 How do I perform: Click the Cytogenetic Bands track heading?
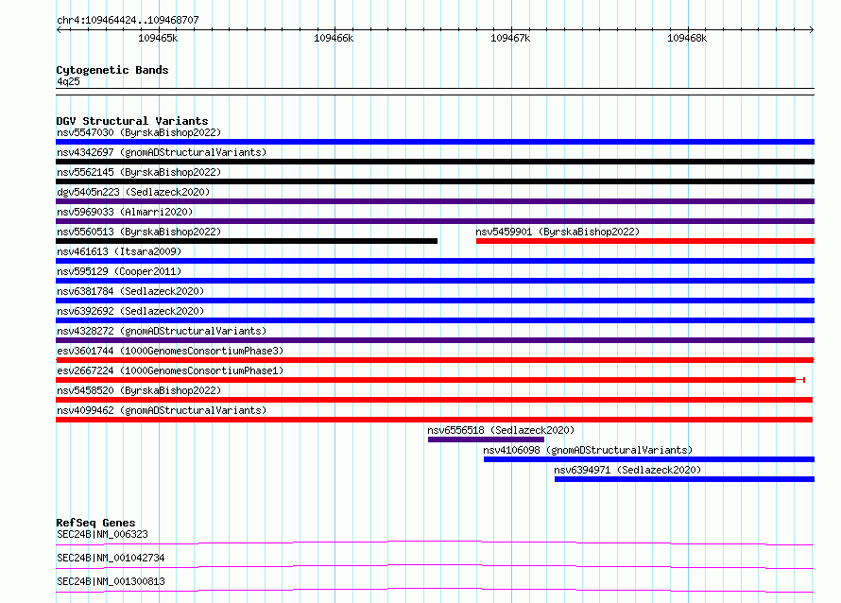tap(112, 70)
